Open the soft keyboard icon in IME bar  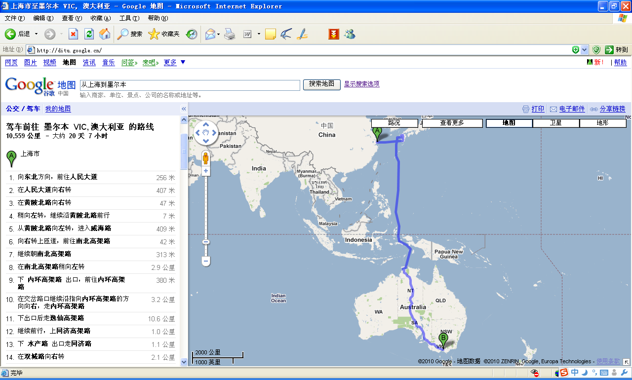(604, 373)
